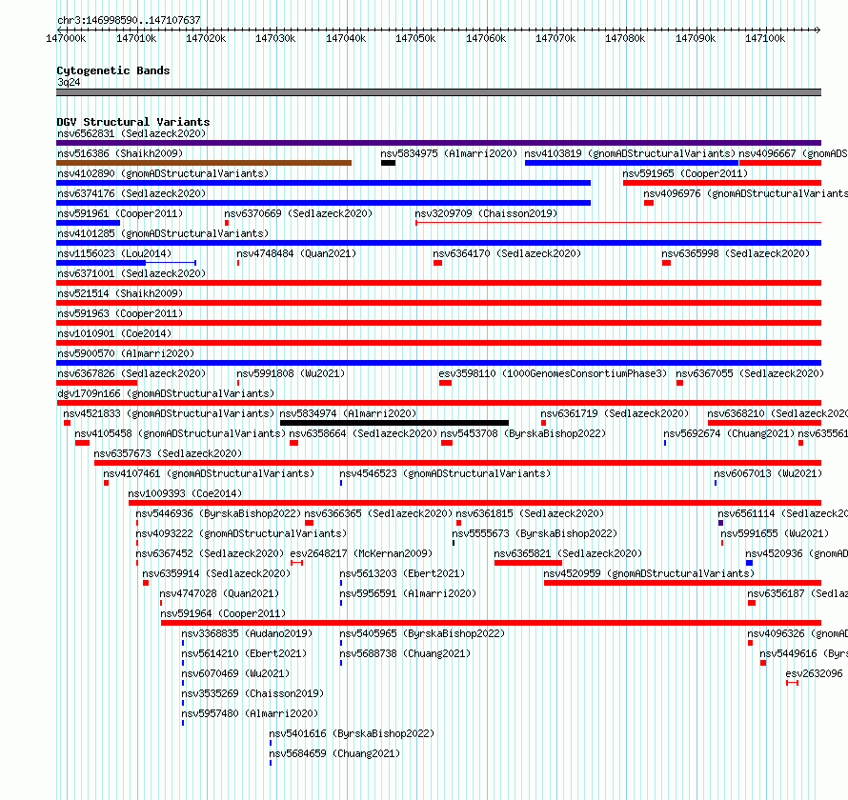Open nsv6357673 (Sedlazeck2020) label
The height and width of the screenshot is (800, 848).
click(168, 453)
